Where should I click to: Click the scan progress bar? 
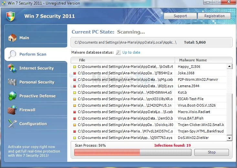pyautogui.click(x=133, y=152)
